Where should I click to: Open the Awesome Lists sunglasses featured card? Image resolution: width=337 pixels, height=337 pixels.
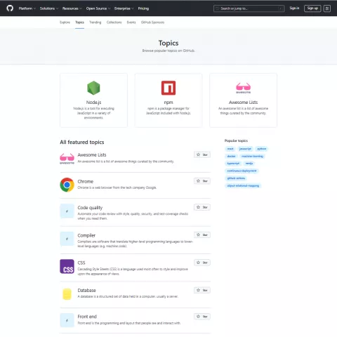243,100
